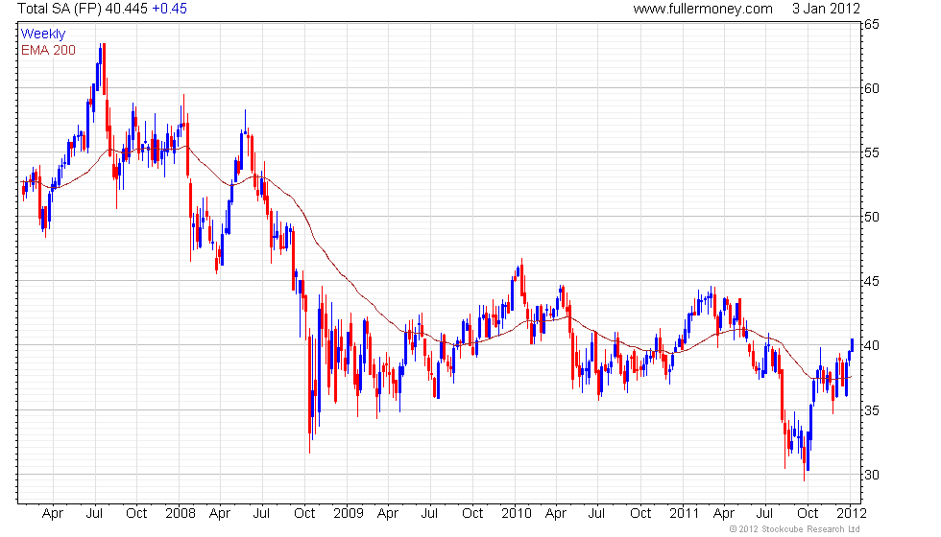Click the red 'EMA 200' legend label

point(49,50)
